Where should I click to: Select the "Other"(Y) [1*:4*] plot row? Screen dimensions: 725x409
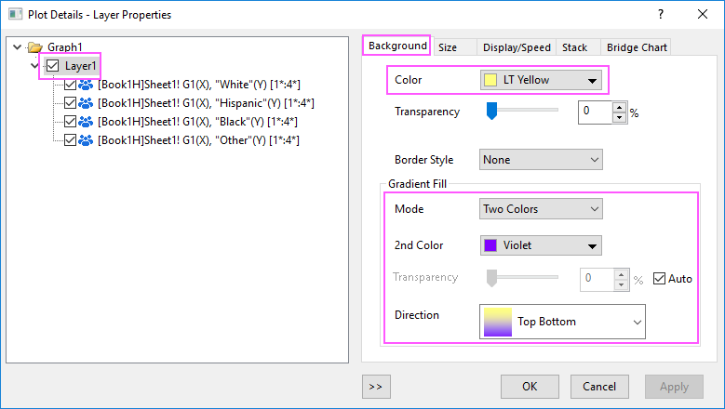[x=198, y=139]
